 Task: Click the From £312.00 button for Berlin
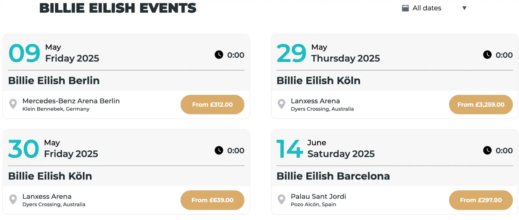click(212, 104)
